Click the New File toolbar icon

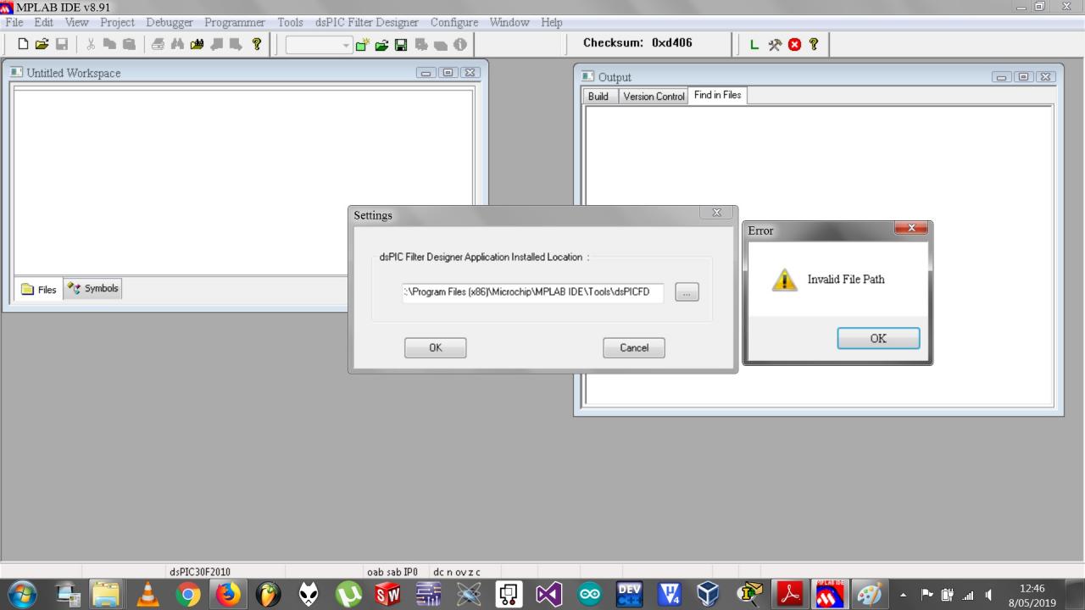[x=23, y=44]
